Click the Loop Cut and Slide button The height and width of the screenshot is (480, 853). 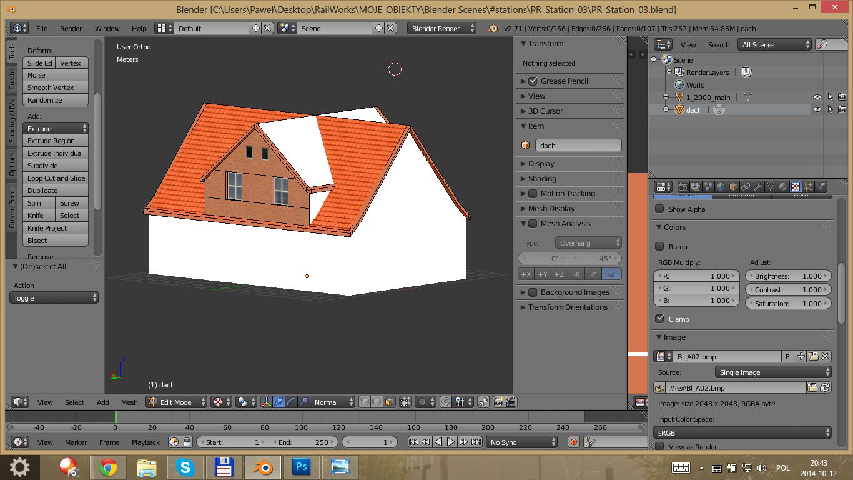tap(56, 178)
